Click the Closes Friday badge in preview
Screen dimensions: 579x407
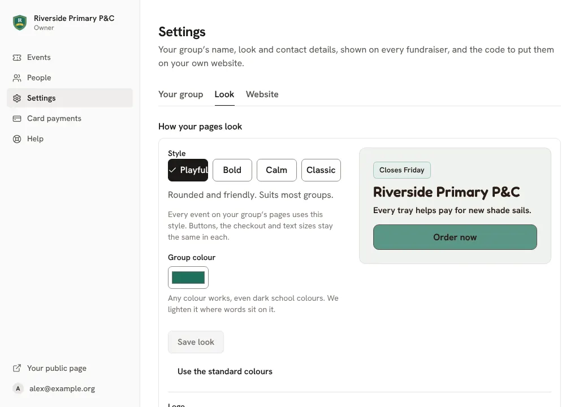click(x=402, y=170)
